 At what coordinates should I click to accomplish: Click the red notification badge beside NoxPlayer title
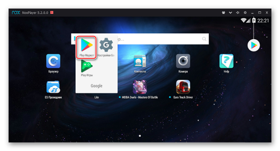[x=52, y=13]
